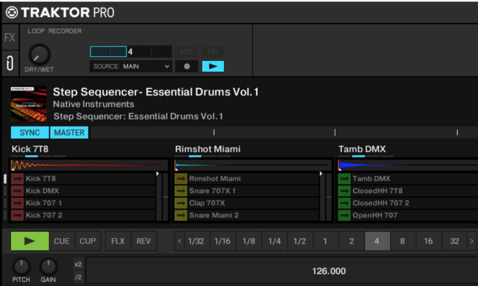The image size is (478, 286).
Task: Select the OpenHH 707 sample name
Action: click(375, 215)
